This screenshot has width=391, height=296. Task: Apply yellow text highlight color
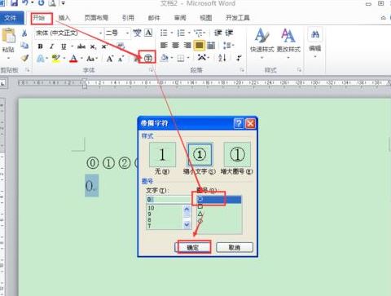pyautogui.click(x=56, y=58)
